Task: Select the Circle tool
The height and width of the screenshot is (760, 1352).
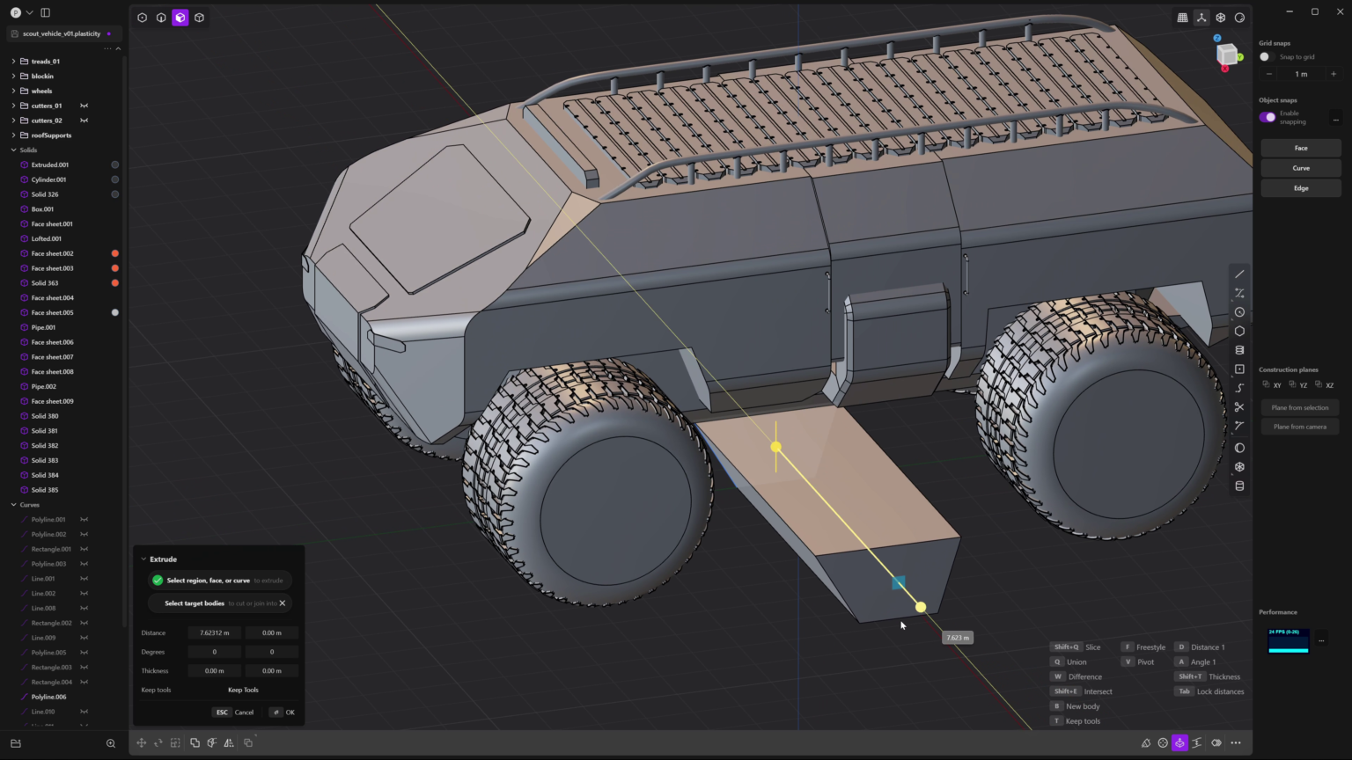Action: (x=1239, y=312)
